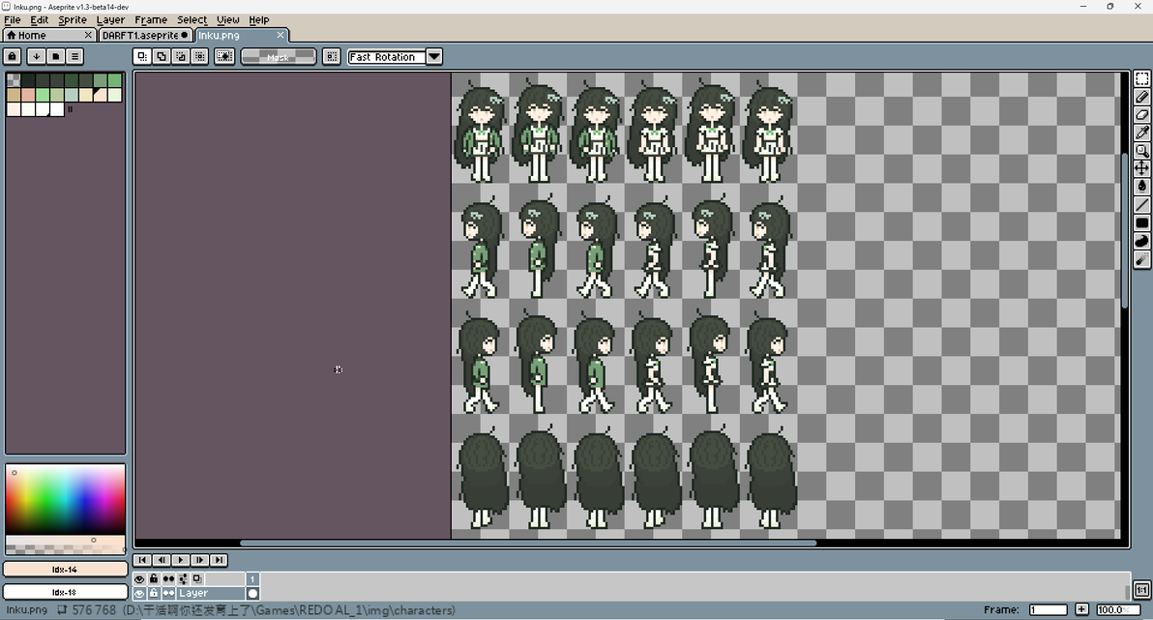
Task: Select the Spray tool
Action: point(1142,259)
